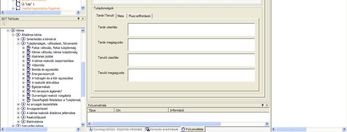Click the lesson icon of Fizikai változás
Viewport: 347px width, 132px height.
(28, 48)
